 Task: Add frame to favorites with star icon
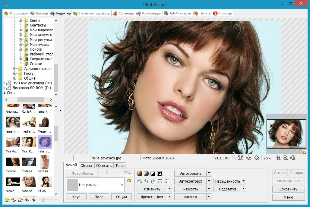coord(129,180)
